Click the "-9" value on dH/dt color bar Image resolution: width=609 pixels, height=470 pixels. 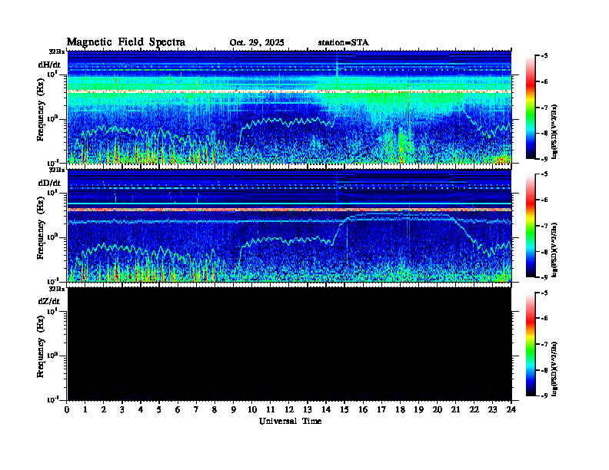click(x=544, y=159)
